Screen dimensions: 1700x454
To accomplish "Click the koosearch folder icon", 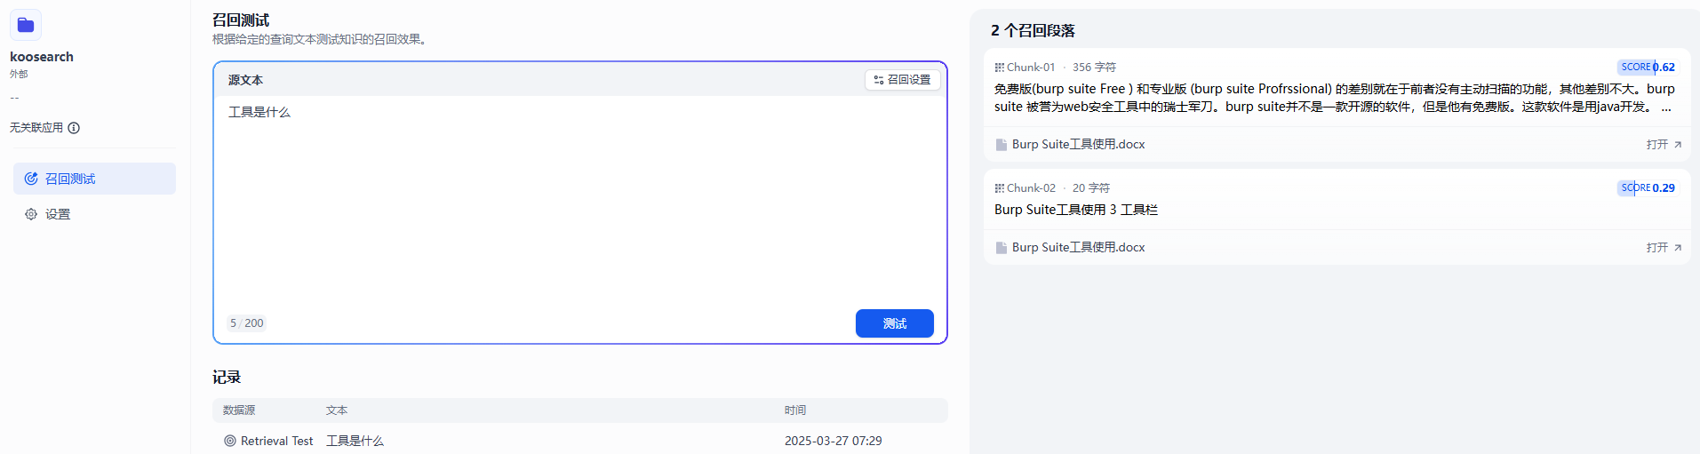I will pos(26,25).
